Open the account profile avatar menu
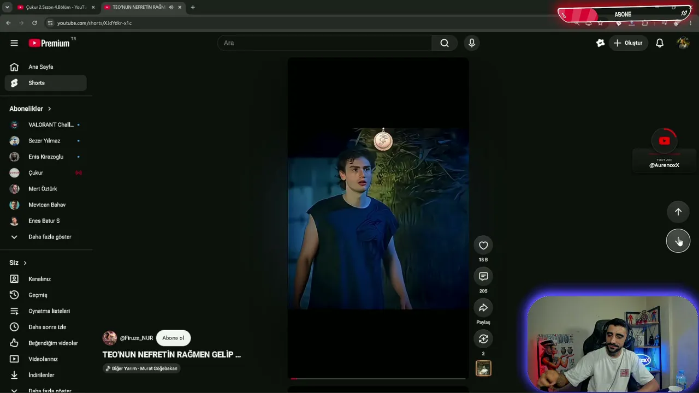 coord(683,43)
